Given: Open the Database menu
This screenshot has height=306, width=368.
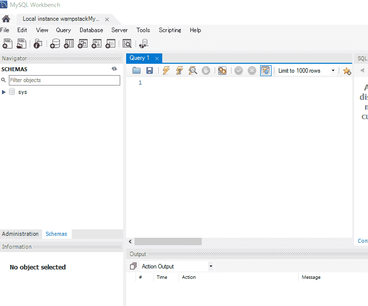Looking at the screenshot, I should (92, 30).
